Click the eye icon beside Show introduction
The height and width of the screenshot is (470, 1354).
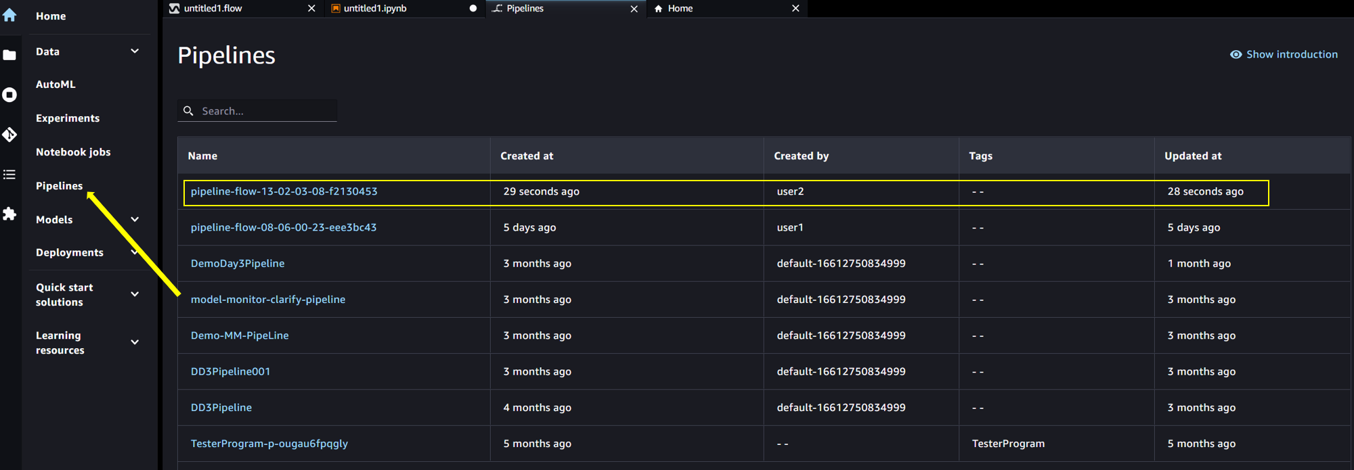pos(1236,54)
